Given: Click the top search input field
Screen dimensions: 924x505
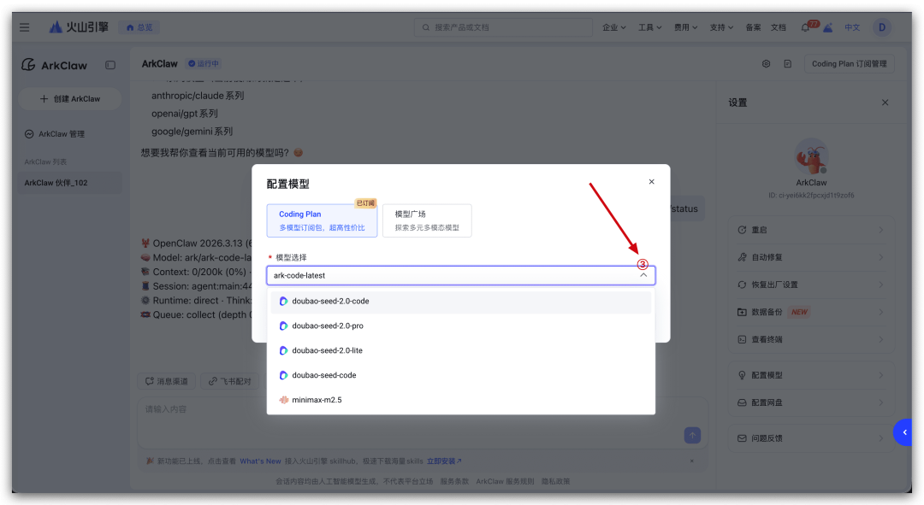Looking at the screenshot, I should click(x=505, y=27).
